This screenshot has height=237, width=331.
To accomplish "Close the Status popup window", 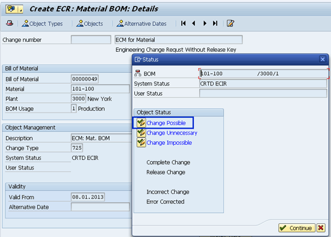I will click(x=323, y=60).
